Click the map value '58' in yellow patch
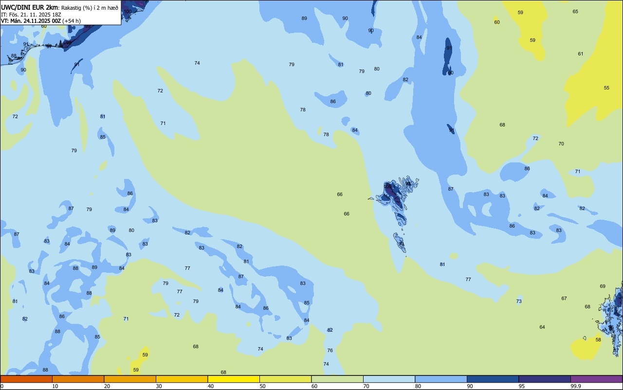The width and height of the screenshot is (623, 390). pyautogui.click(x=598, y=340)
